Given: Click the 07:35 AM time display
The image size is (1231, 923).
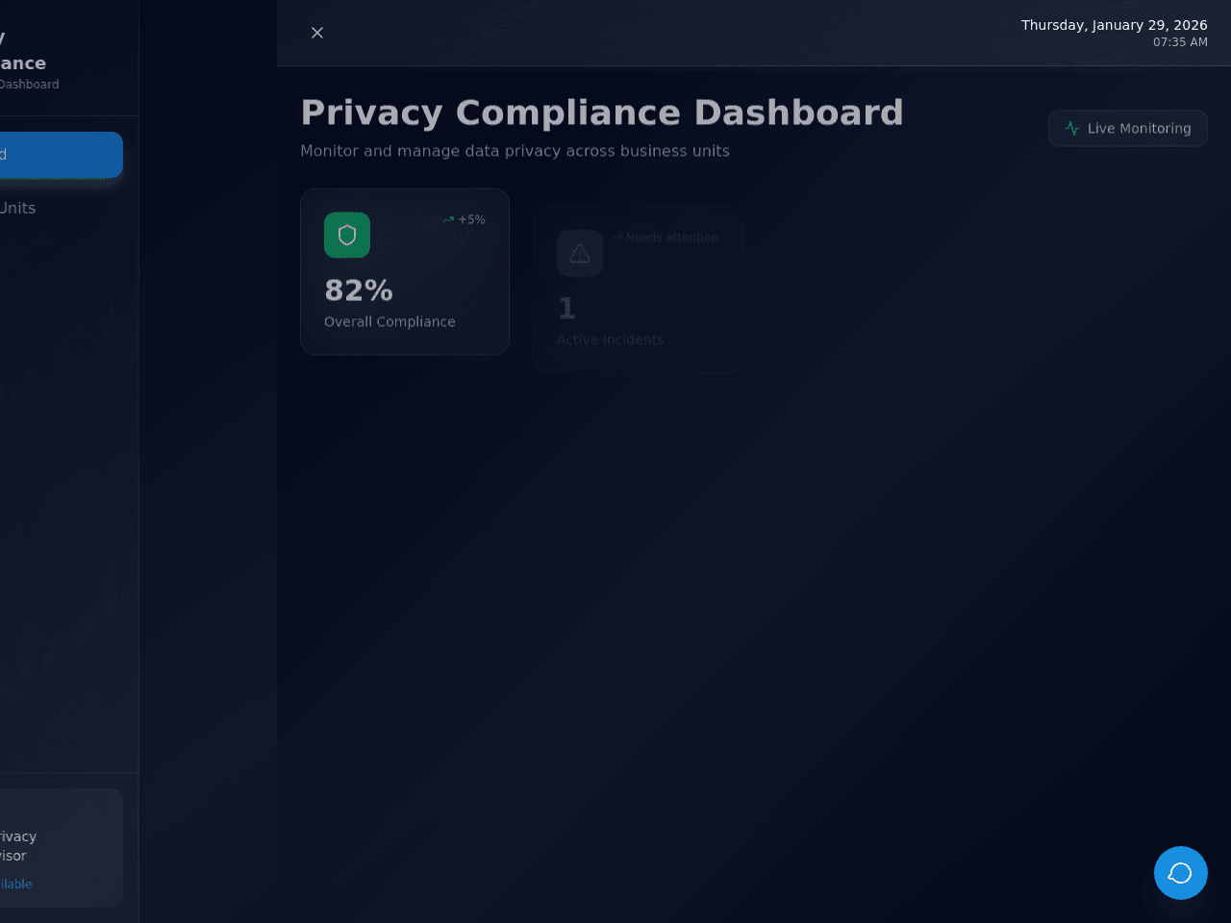Looking at the screenshot, I should pos(1180,42).
